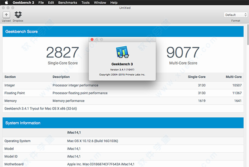
Task: Click the Geekbench 3.4.1 Tryout version line
Action: pyautogui.click(x=41, y=108)
